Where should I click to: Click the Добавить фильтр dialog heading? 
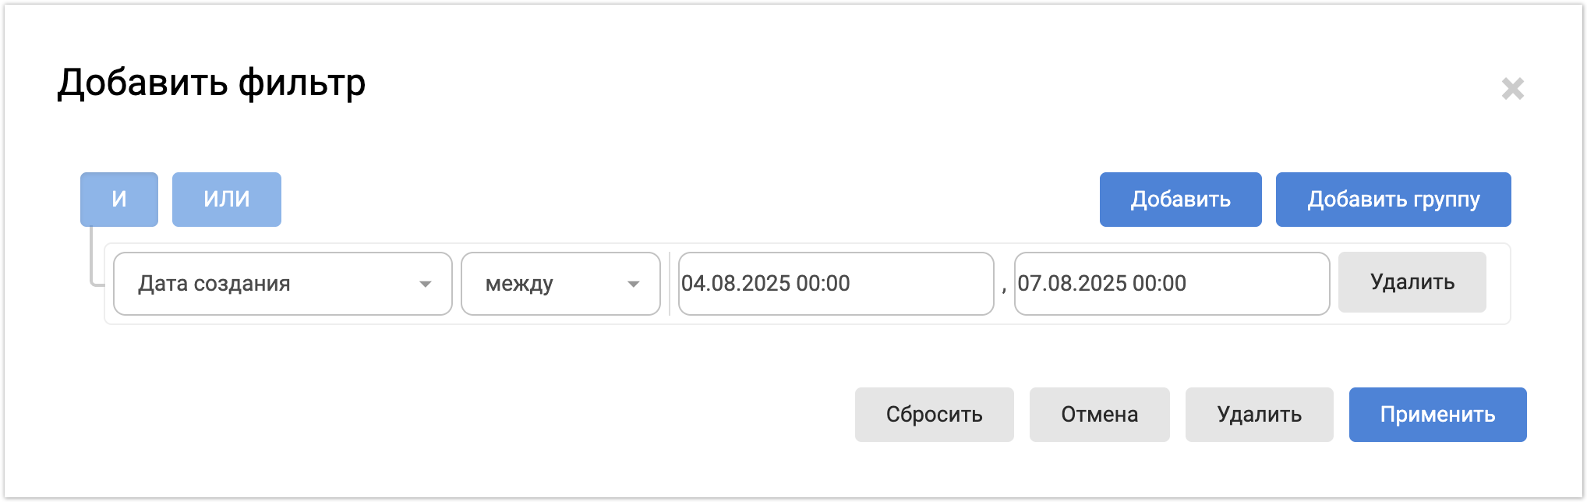(211, 83)
